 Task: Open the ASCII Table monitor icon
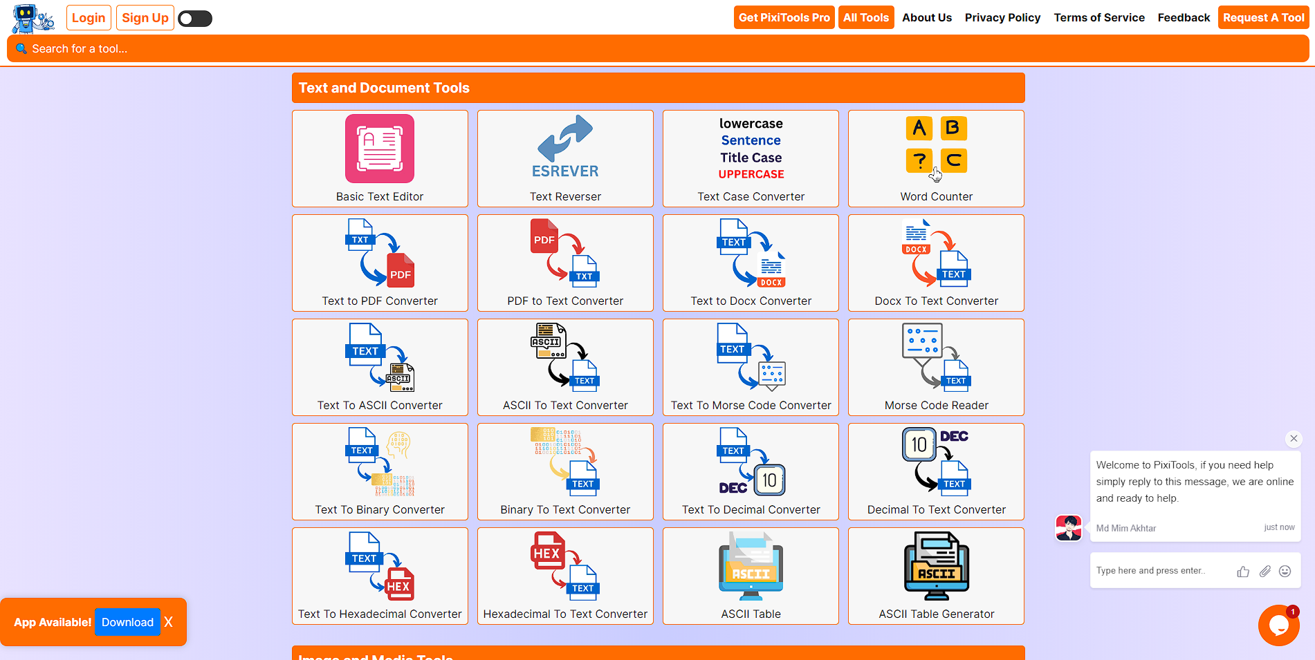click(751, 566)
